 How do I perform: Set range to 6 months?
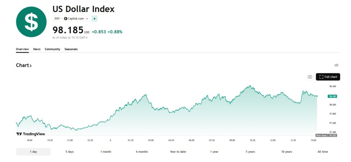pyautogui.click(x=142, y=152)
